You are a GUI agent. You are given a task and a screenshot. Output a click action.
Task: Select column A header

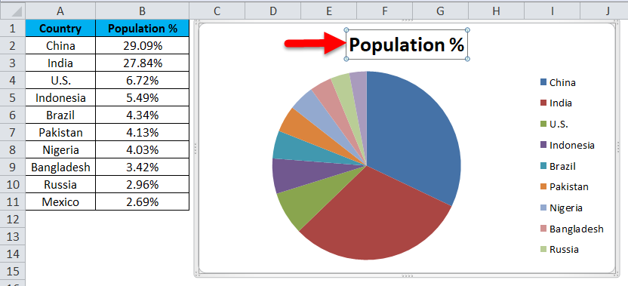pos(60,11)
